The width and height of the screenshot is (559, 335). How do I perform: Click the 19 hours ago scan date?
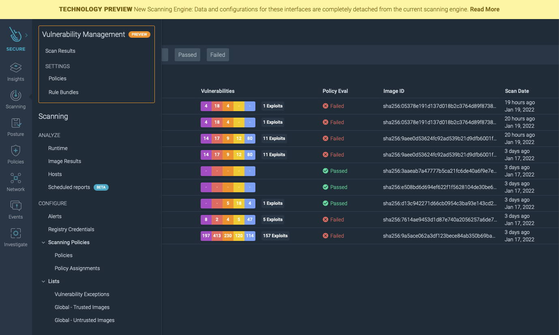coord(520,103)
